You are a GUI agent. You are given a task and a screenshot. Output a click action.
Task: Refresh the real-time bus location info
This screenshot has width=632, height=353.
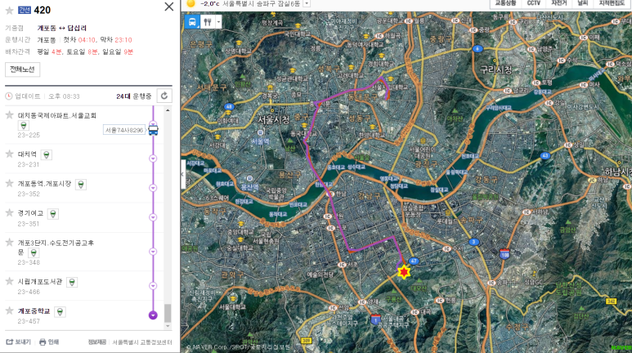pos(164,96)
